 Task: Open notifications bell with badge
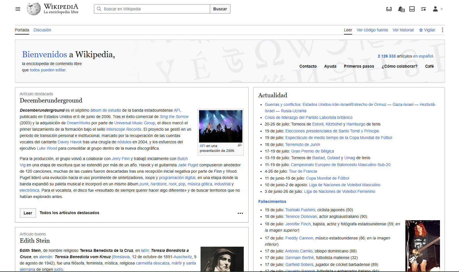[x=401, y=9]
